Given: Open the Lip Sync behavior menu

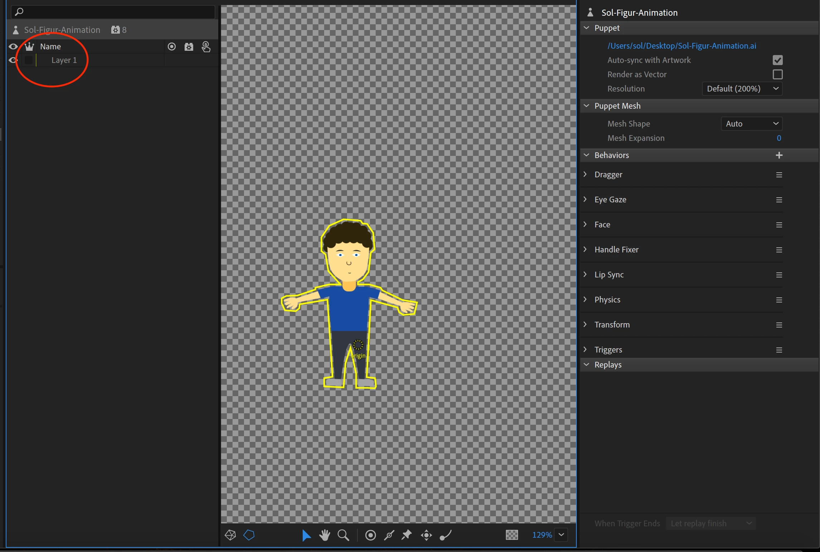Looking at the screenshot, I should [x=779, y=275].
